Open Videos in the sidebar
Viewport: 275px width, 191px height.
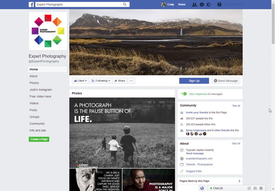[34, 103]
